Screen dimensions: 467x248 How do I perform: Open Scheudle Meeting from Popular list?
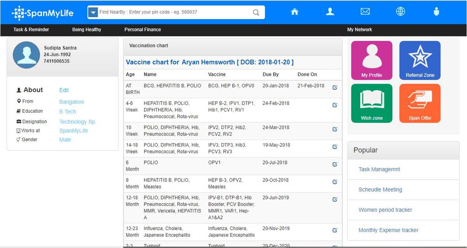click(380, 190)
